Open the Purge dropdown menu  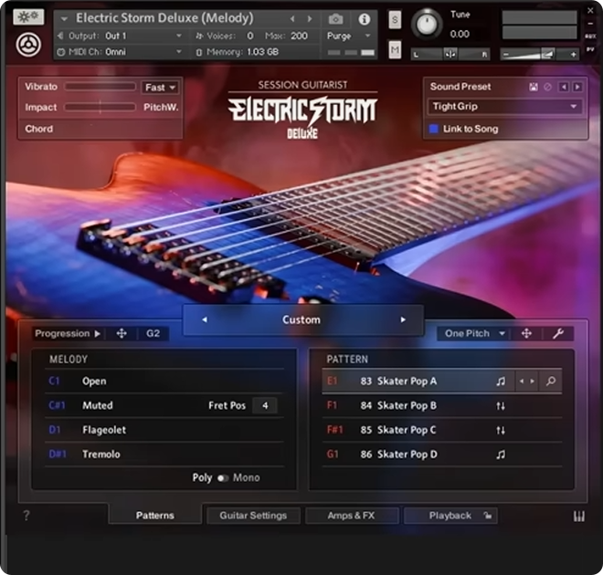click(x=348, y=36)
